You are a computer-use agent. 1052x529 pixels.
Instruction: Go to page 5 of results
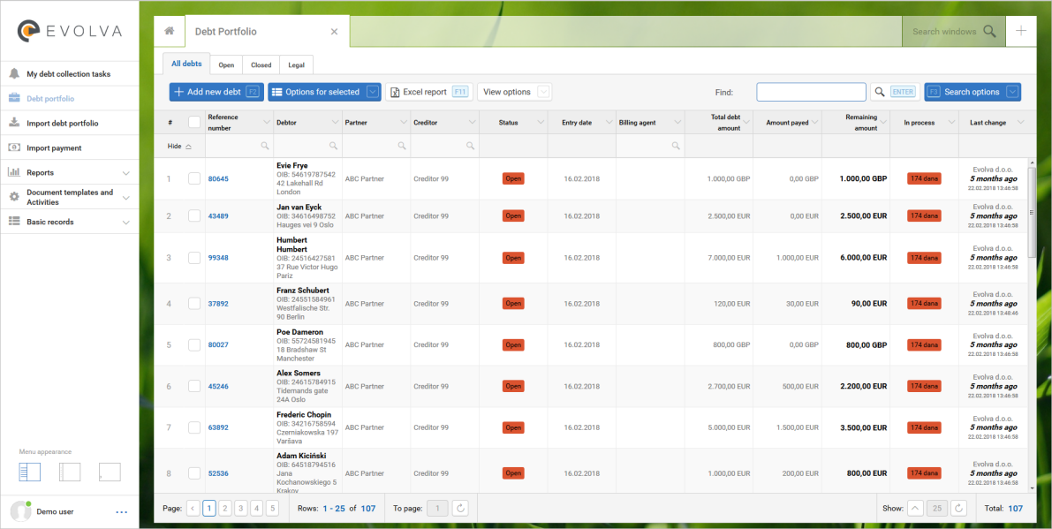[272, 508]
